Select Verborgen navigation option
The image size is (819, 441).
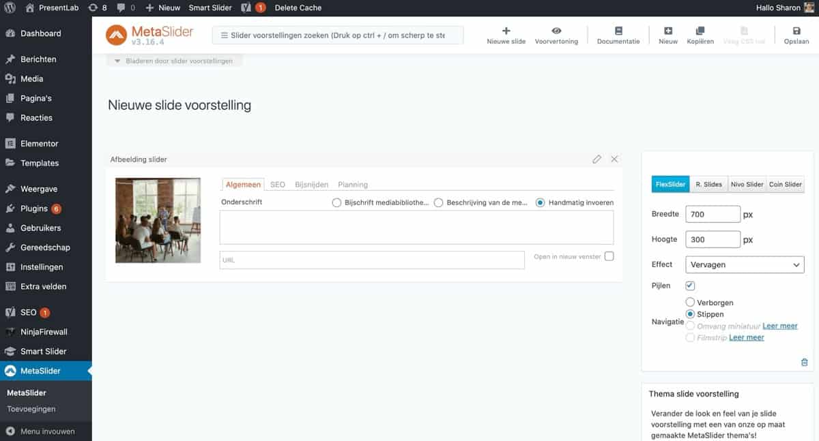(690, 302)
